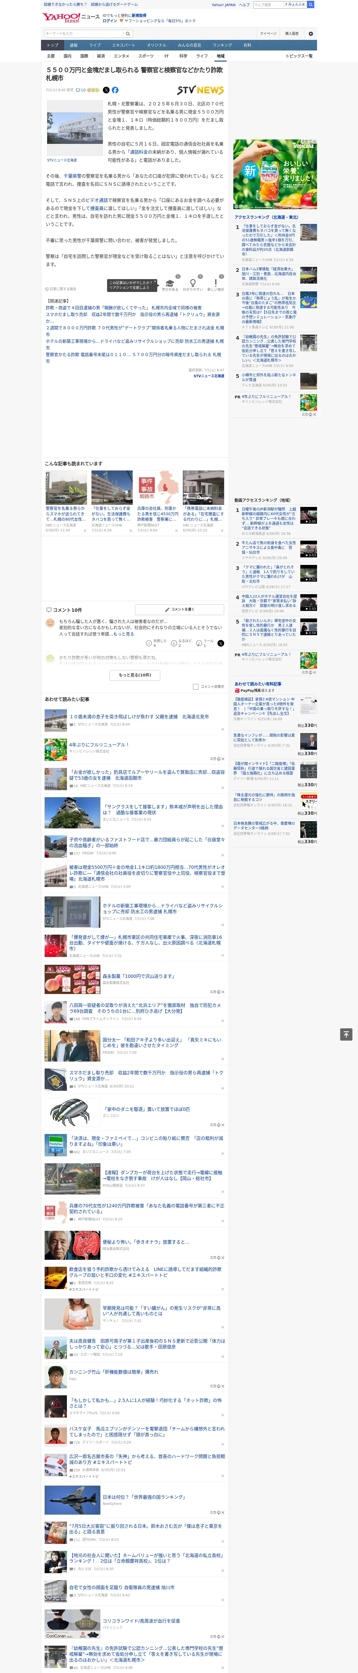Open the '速報' navigation tab
The height and width of the screenshot is (1673, 358).
tap(73, 45)
